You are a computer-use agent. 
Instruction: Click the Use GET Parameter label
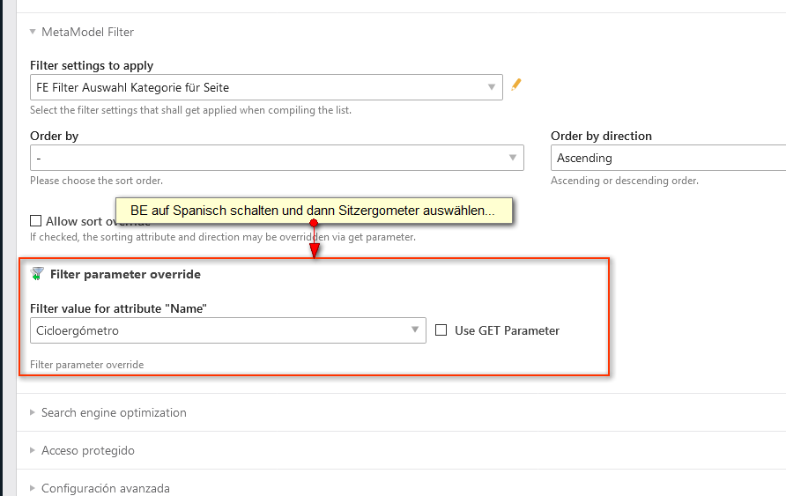click(507, 330)
